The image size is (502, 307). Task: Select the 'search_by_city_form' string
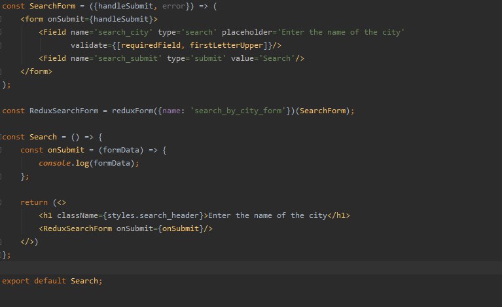pyautogui.click(x=238, y=111)
